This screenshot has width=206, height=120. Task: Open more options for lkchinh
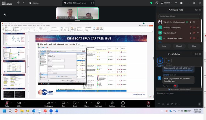(198, 27)
